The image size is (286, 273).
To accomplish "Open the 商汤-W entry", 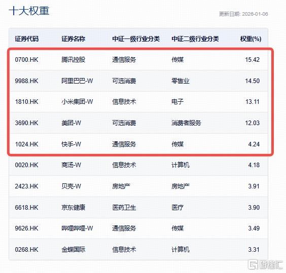I will pos(71,165).
